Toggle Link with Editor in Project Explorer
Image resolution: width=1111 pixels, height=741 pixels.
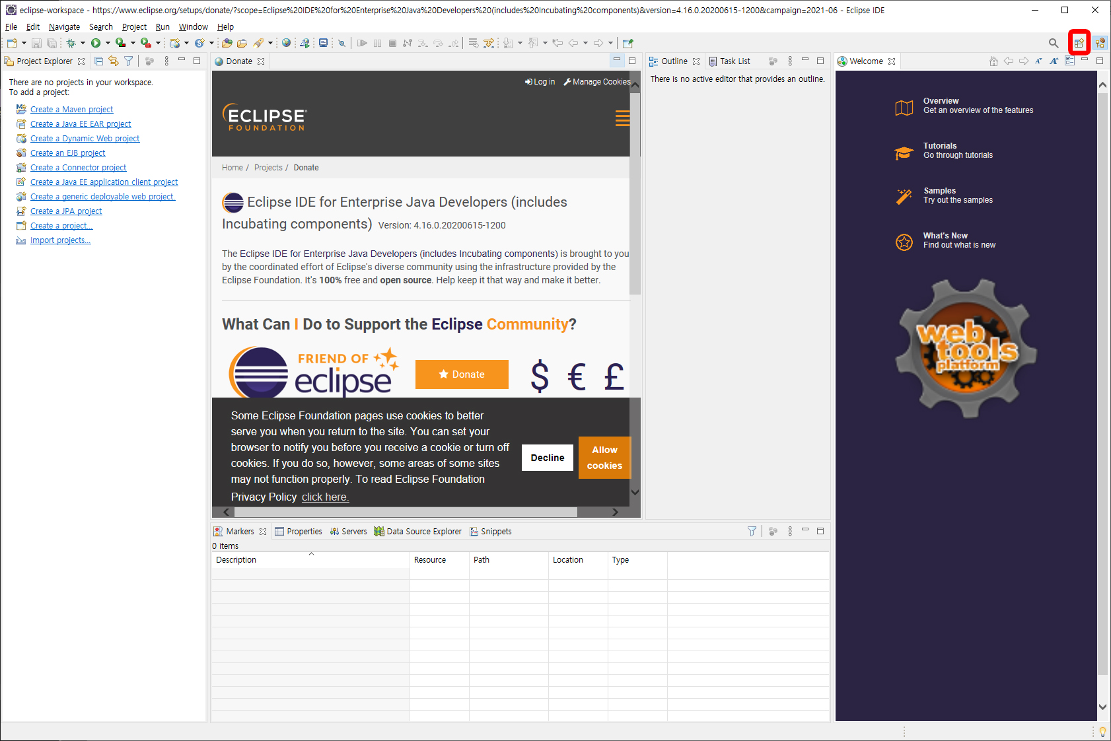pos(114,61)
